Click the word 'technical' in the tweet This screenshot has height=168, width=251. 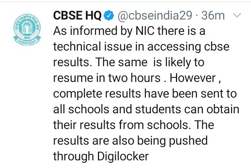[x=77, y=46]
